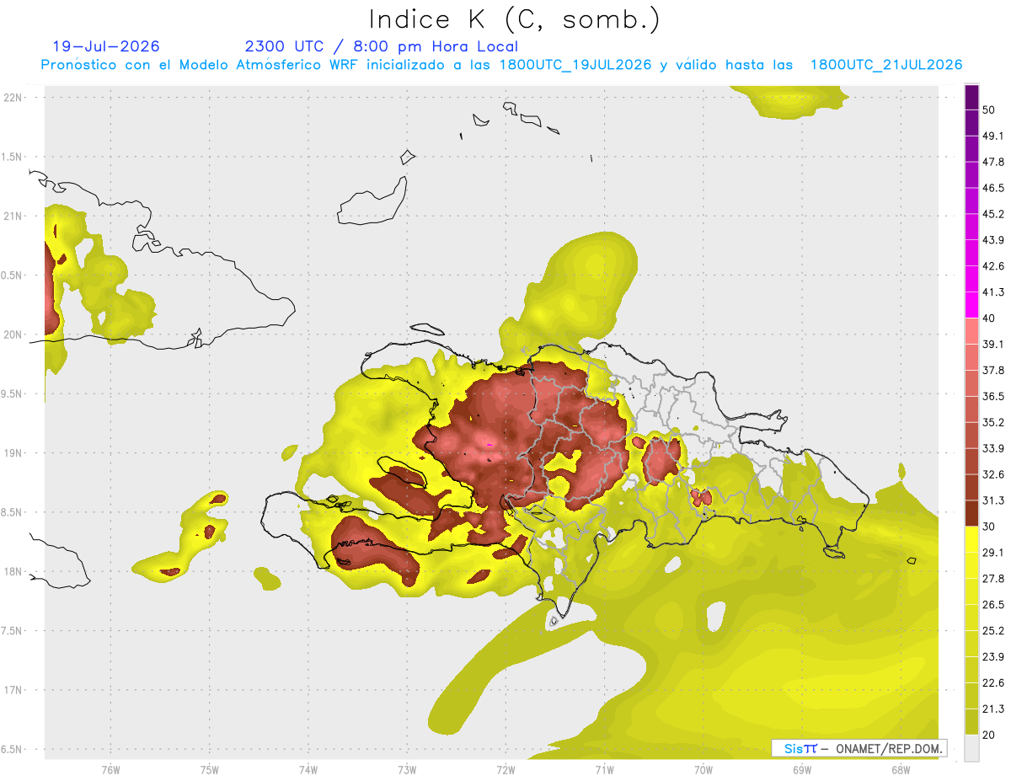
Task: Click the 71W longitude label
Action: [604, 769]
